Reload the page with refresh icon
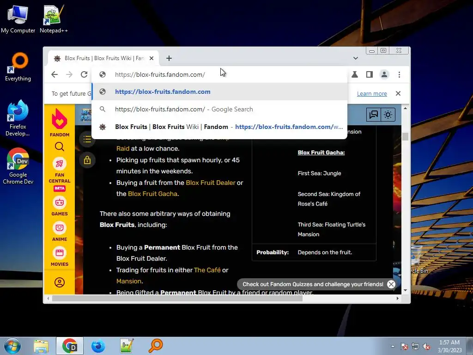Image resolution: width=473 pixels, height=355 pixels. (84, 74)
